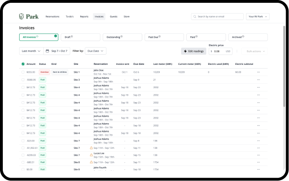Open the Your RV Park dropdown
Image resolution: width=289 pixels, height=181 pixels.
pyautogui.click(x=258, y=17)
